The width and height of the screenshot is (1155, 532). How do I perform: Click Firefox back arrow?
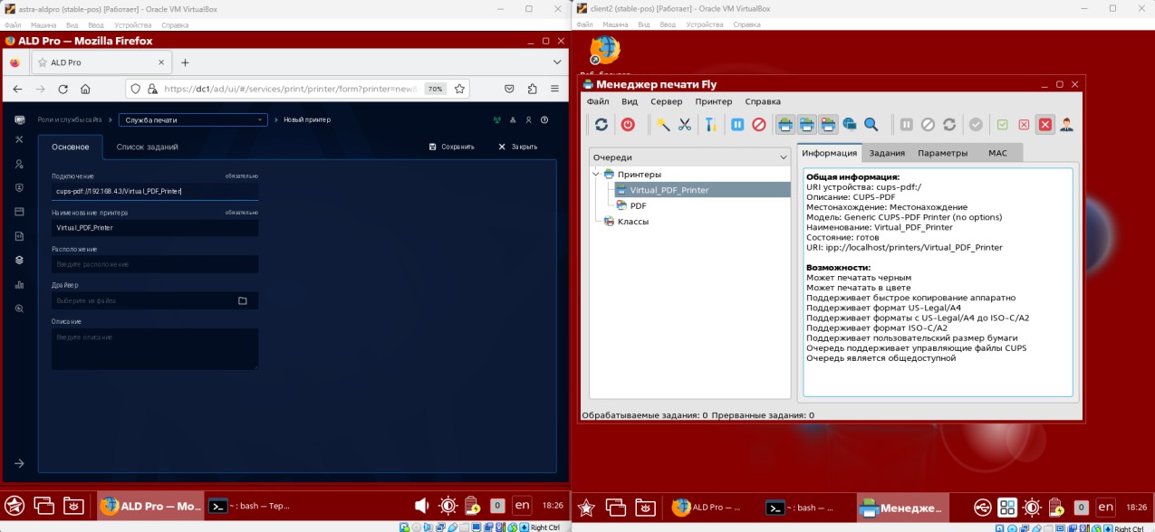(17, 89)
